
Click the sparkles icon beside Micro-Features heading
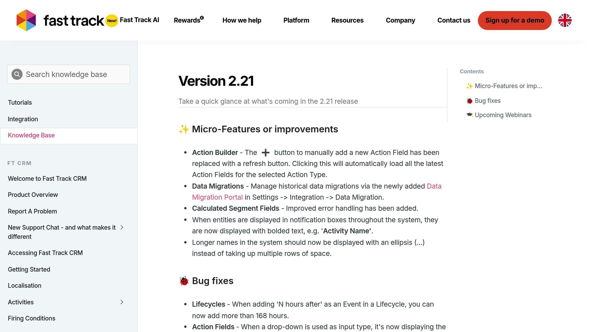tap(184, 129)
